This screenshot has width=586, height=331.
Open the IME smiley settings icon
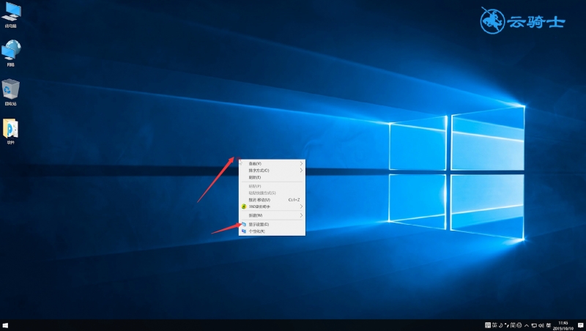(x=519, y=325)
